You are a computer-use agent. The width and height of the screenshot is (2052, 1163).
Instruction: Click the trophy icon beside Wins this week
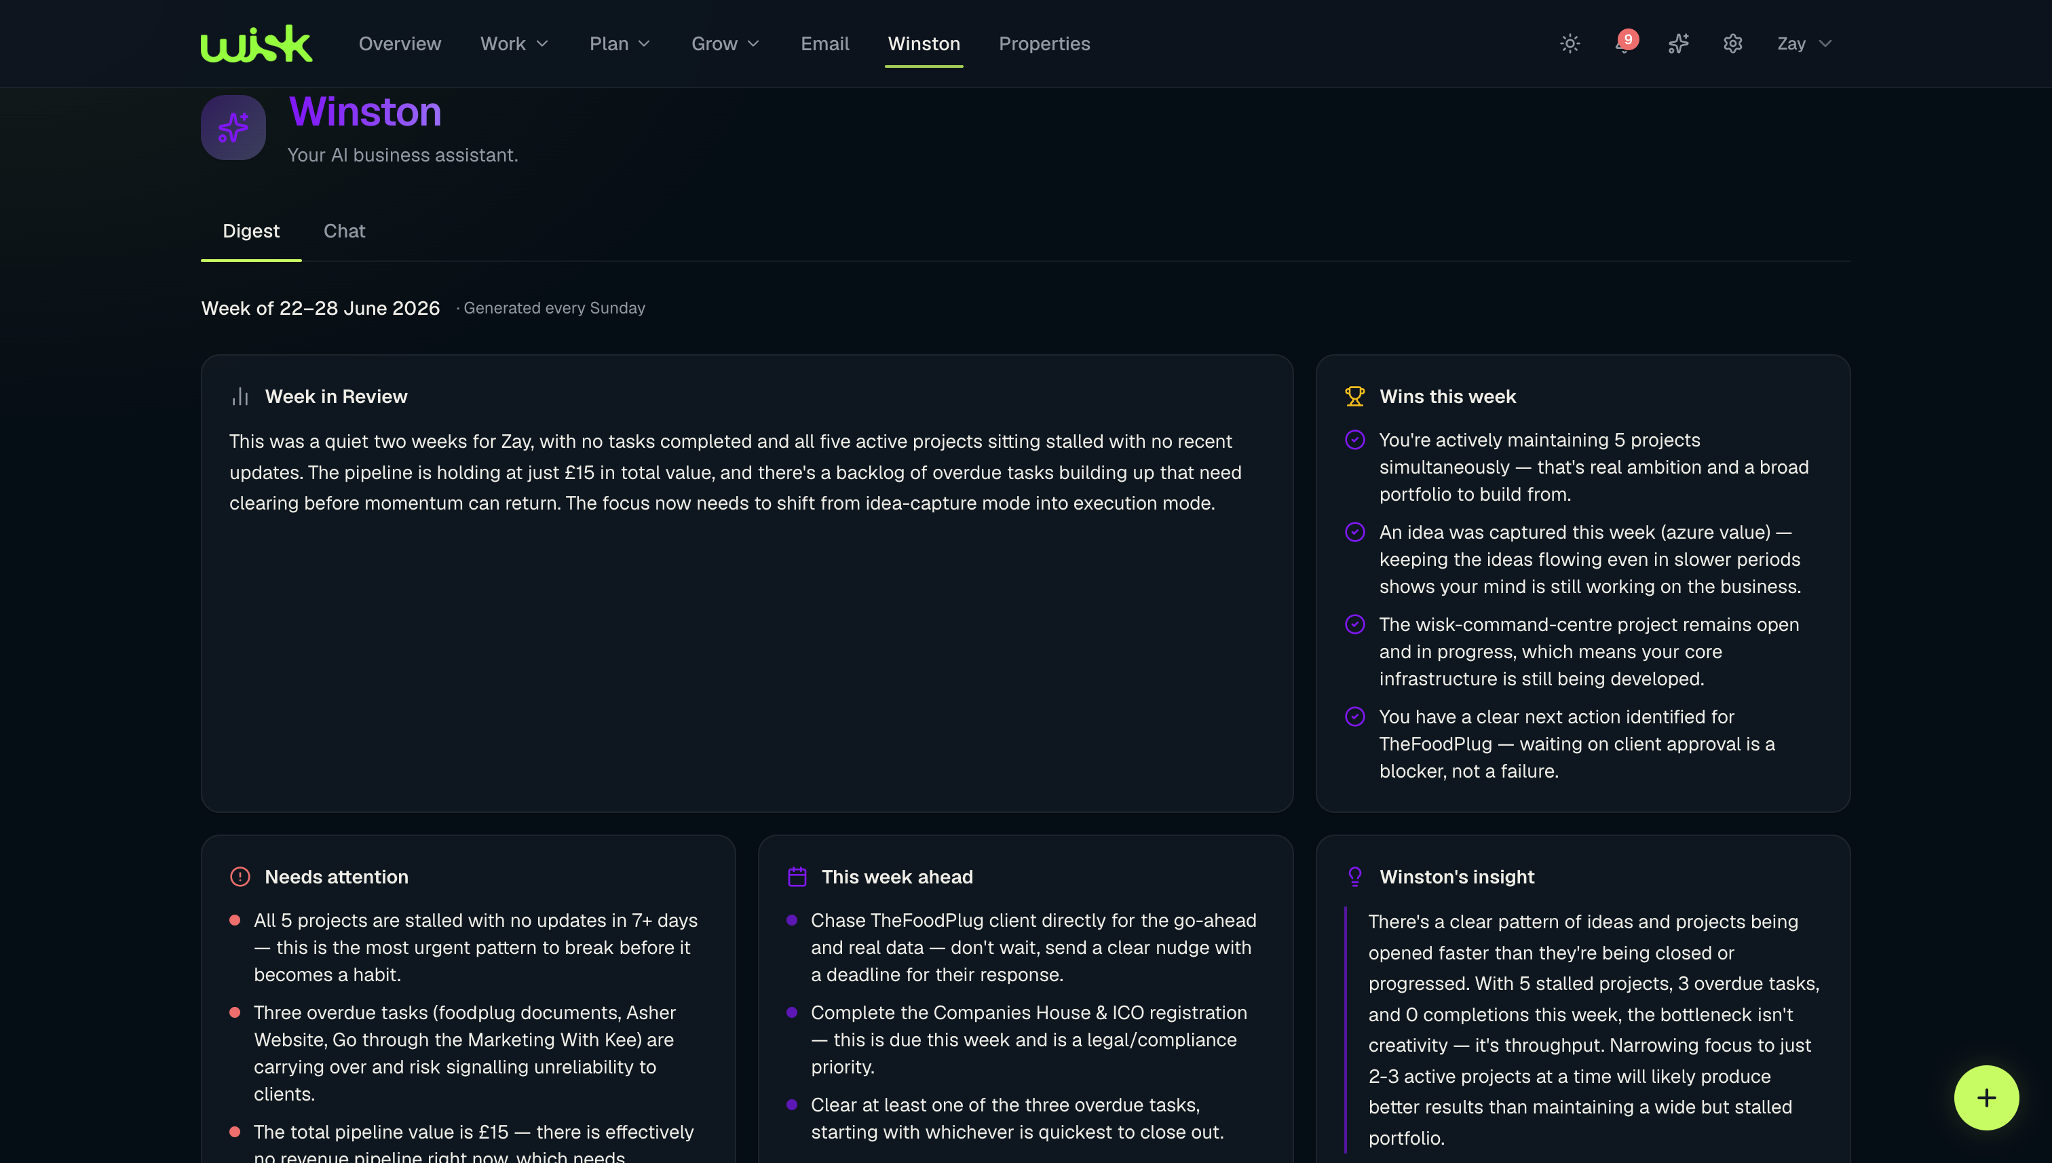[x=1354, y=396]
